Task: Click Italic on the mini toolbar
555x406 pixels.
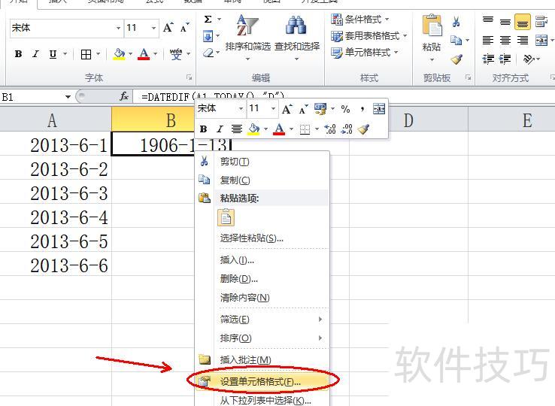Action: tap(220, 129)
